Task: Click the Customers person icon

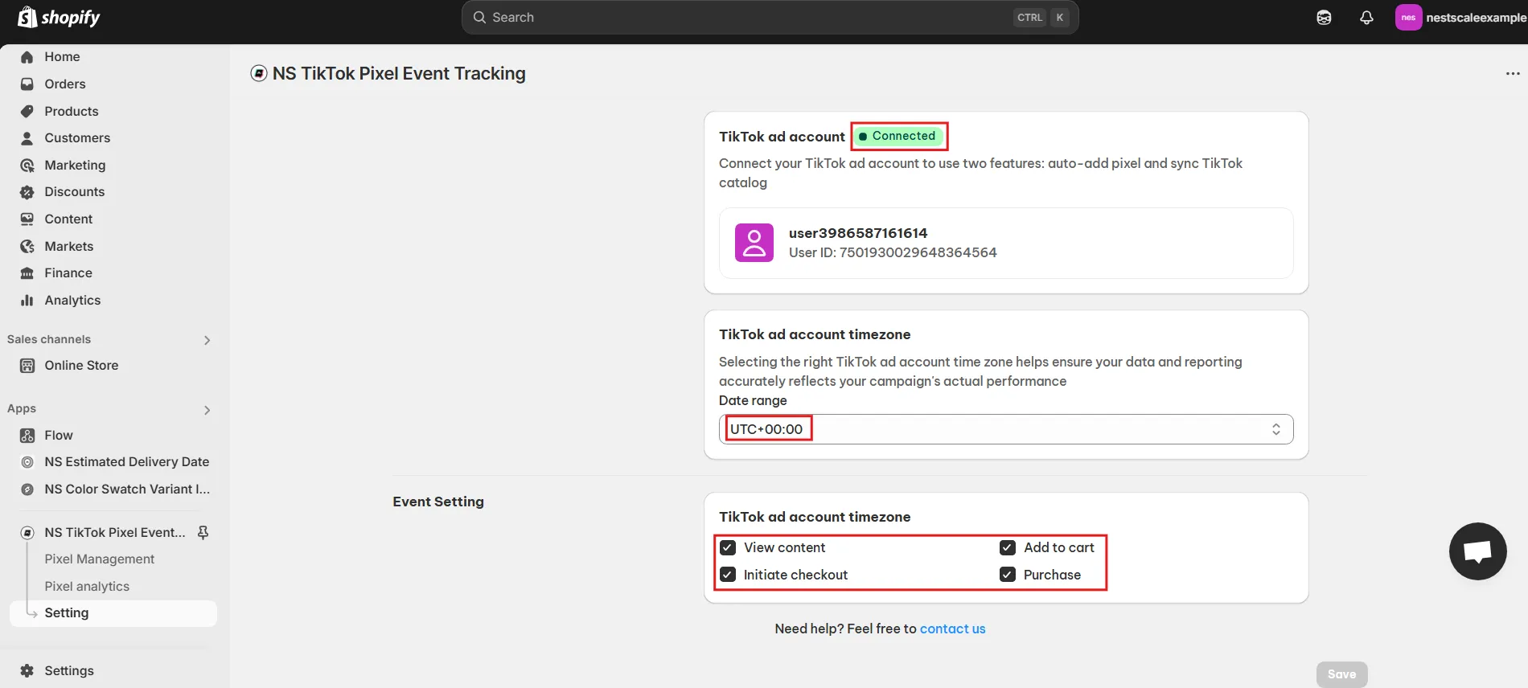Action: (27, 138)
